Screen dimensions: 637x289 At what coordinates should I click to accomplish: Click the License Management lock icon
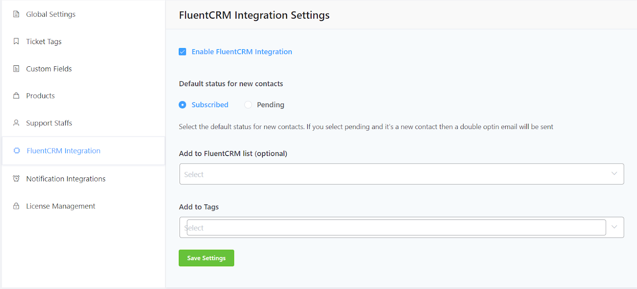[16, 206]
